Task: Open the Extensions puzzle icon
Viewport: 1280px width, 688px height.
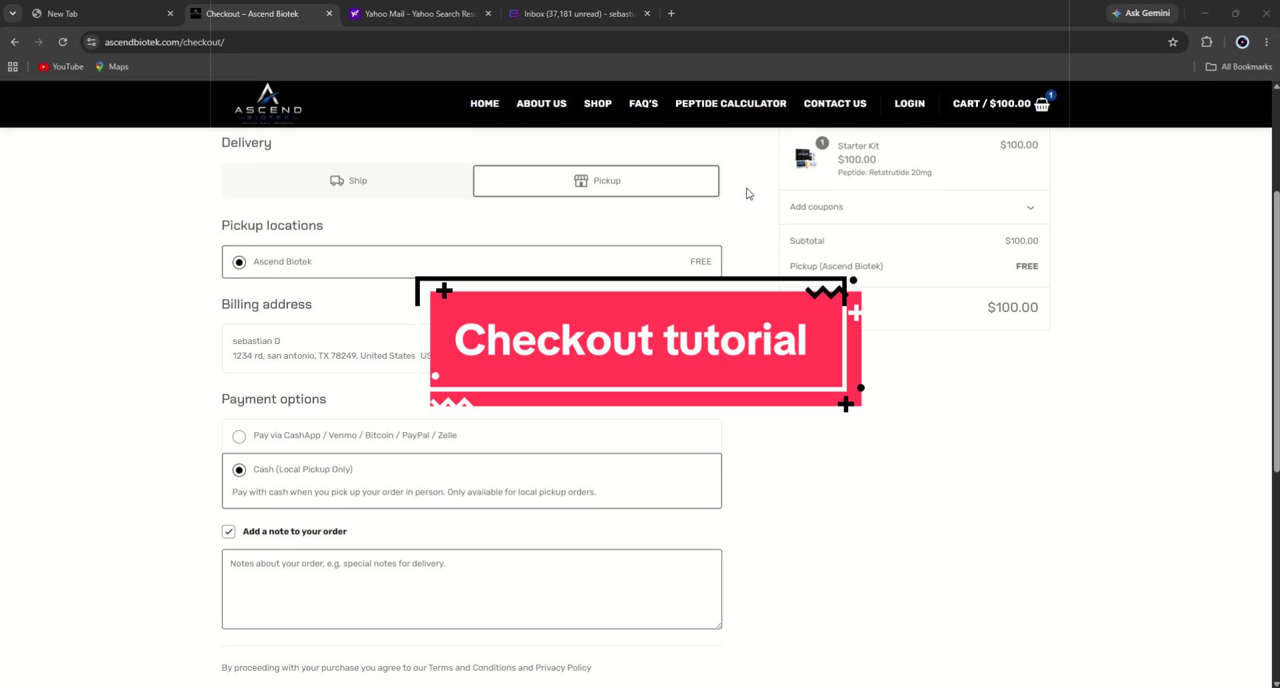Action: [x=1207, y=42]
